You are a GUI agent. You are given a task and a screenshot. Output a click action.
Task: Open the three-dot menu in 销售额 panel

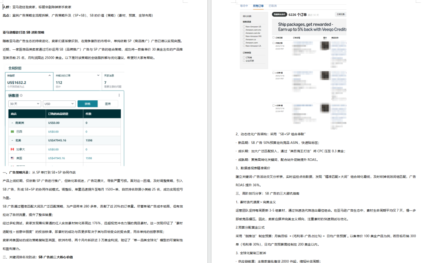119,95
